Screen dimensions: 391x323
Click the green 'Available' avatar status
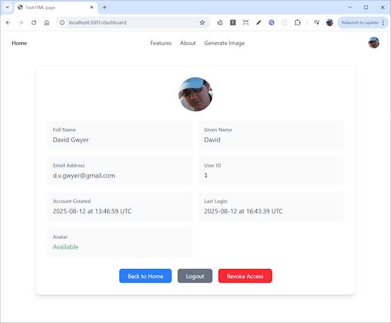click(x=66, y=247)
